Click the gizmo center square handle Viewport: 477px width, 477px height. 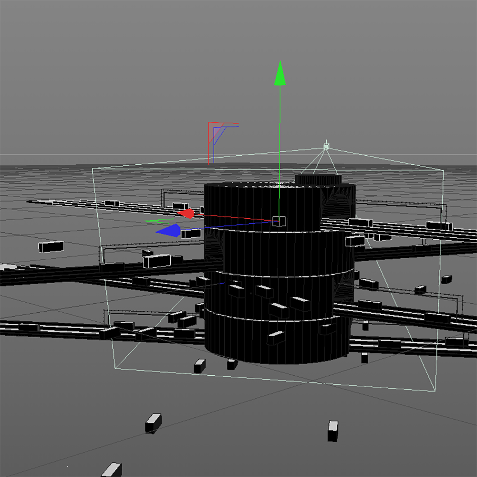pyautogui.click(x=279, y=222)
